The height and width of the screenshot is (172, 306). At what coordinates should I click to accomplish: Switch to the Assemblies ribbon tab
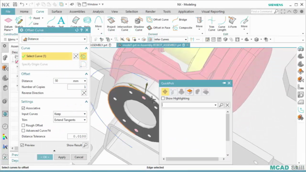tap(77, 11)
